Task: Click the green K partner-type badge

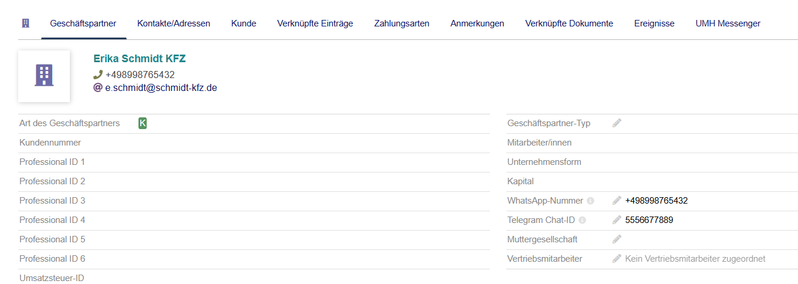Action: (x=143, y=123)
